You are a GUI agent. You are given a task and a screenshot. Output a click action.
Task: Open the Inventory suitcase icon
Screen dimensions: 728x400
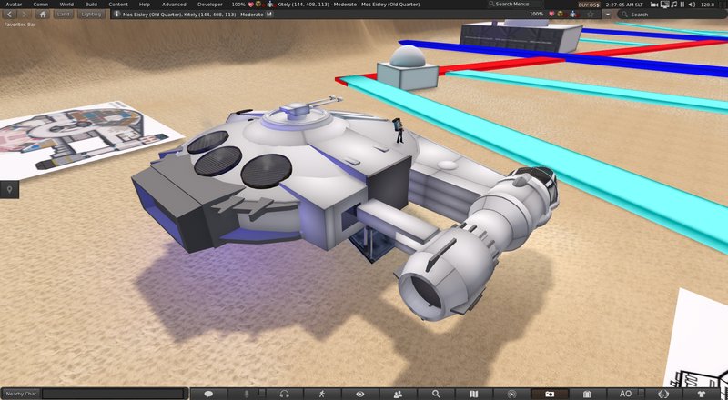click(x=587, y=394)
